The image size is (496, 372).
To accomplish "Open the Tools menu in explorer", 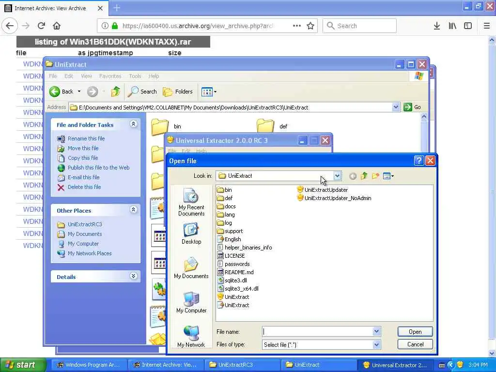I will click(x=135, y=76).
